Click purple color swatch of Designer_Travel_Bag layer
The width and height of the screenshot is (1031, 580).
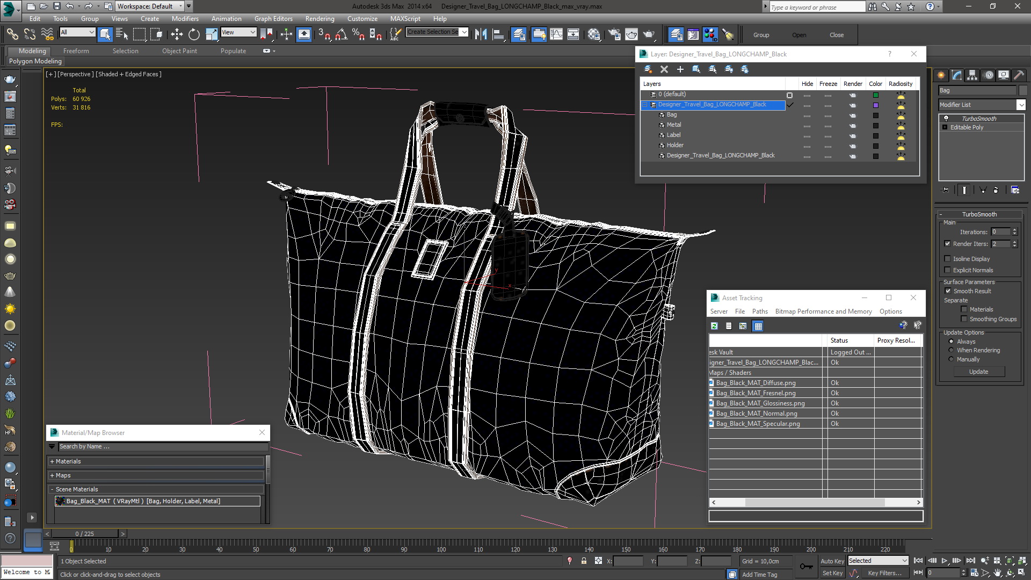875,105
